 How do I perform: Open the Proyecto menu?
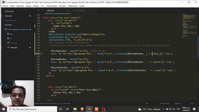(62, 6)
